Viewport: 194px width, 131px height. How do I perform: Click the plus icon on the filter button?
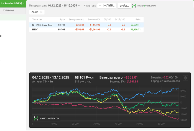point(100,6)
